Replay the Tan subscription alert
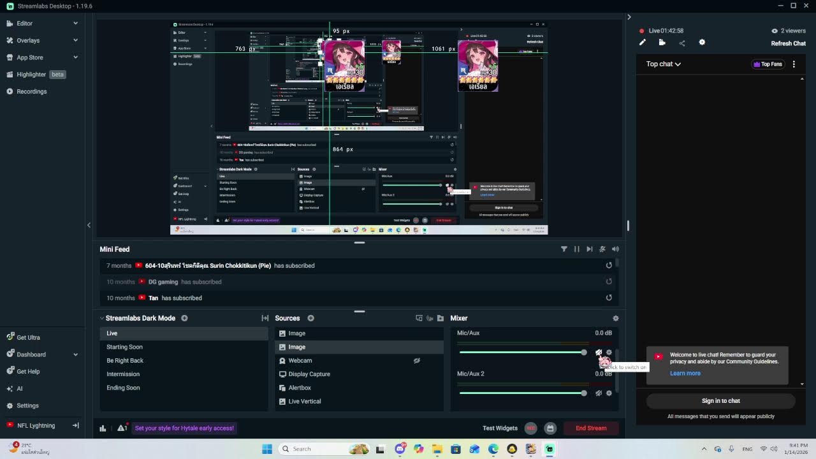Screen dimensions: 816x459 click(609, 298)
